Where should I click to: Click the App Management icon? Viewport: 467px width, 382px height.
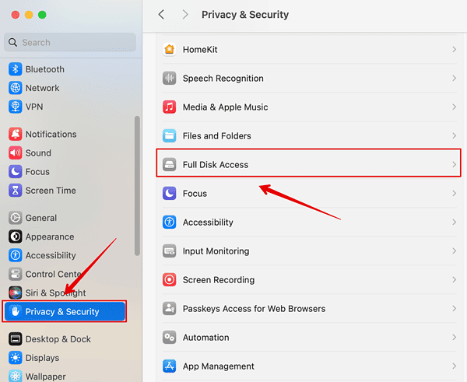[170, 366]
